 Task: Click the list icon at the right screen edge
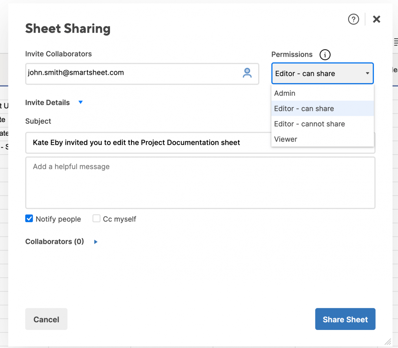[396, 42]
